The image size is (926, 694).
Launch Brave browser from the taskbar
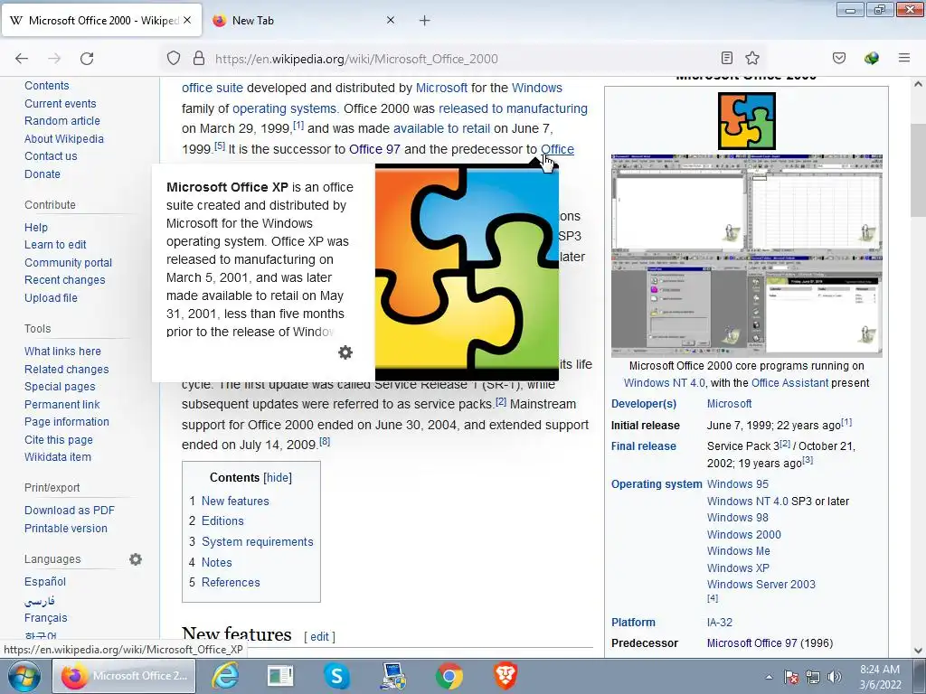tap(506, 676)
